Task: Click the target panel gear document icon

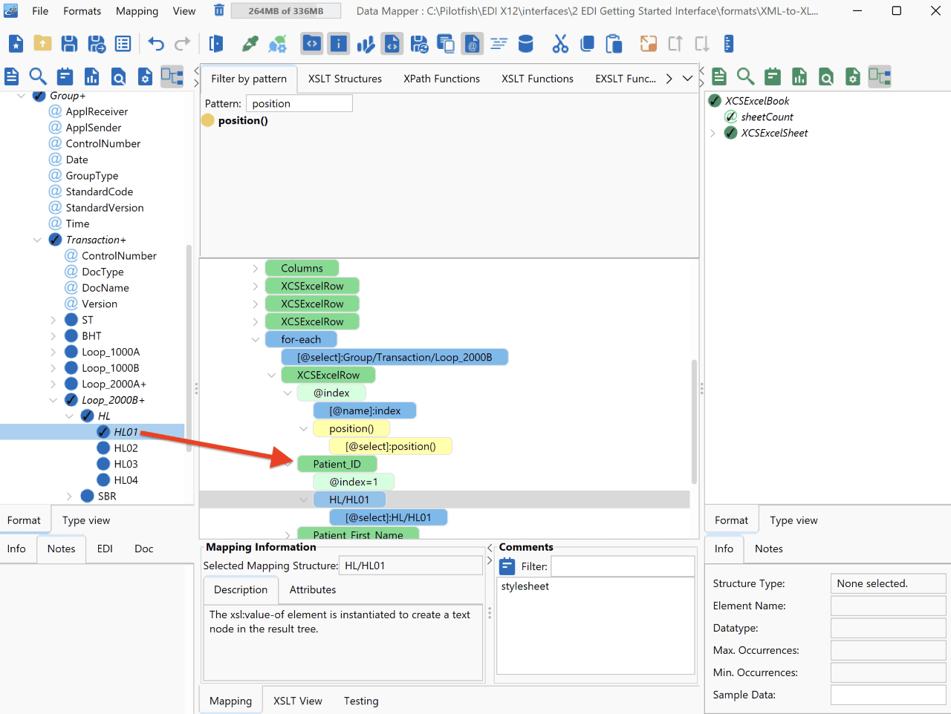Action: click(x=853, y=76)
